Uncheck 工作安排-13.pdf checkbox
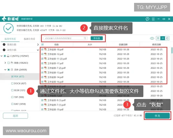 [x=42, y=72]
